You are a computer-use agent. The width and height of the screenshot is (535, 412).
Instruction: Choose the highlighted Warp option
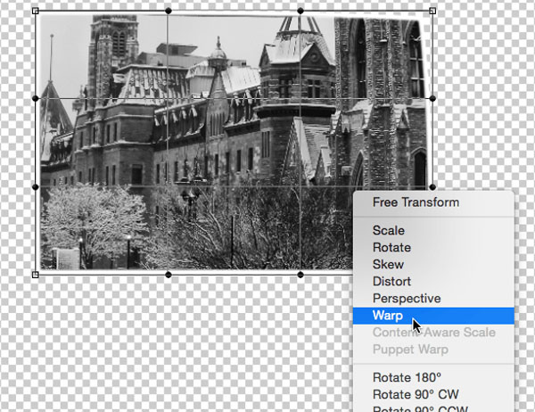[x=433, y=316]
